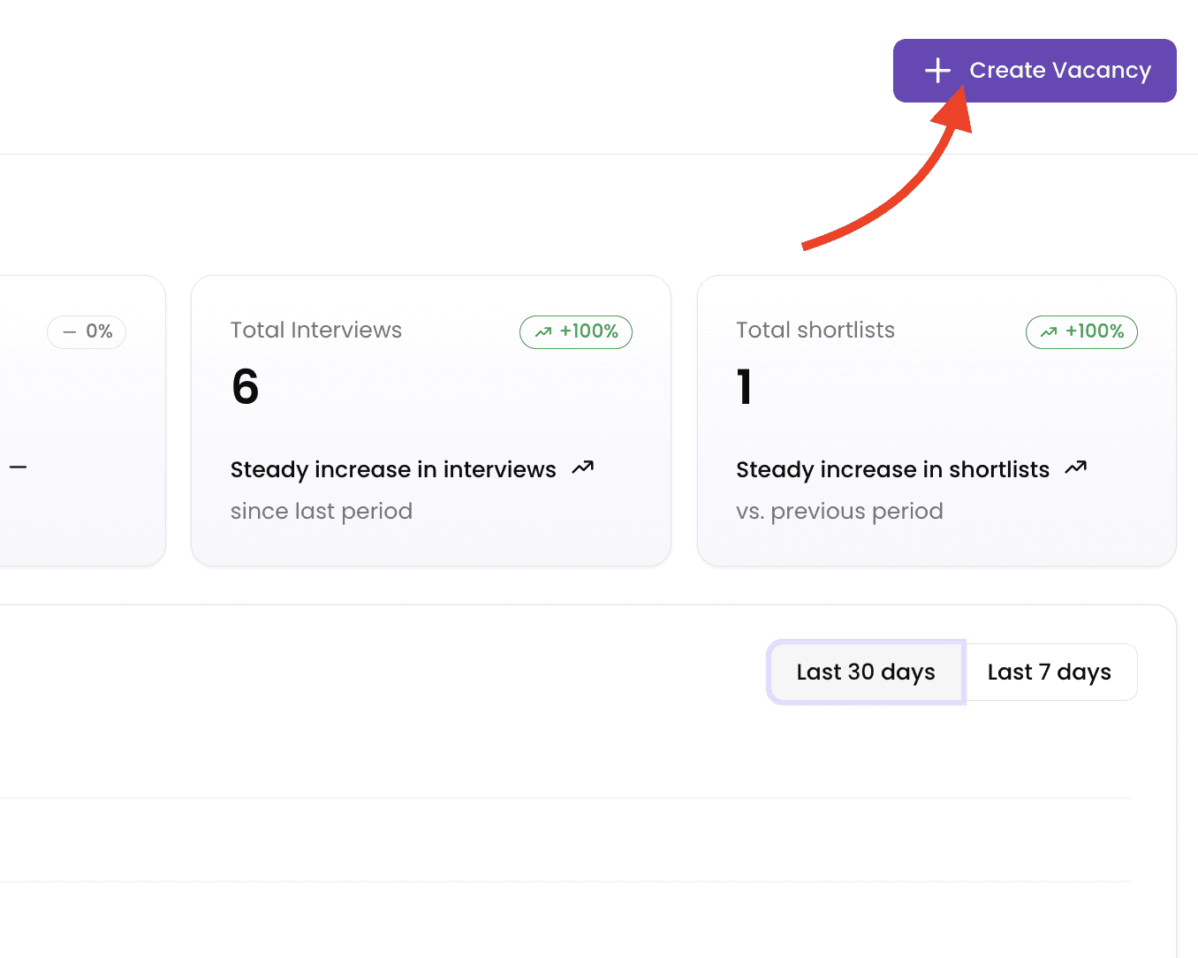Screen dimensions: 1198x958
Task: Click the arrow icon after "Steady increase in interviews"
Action: coord(583,468)
